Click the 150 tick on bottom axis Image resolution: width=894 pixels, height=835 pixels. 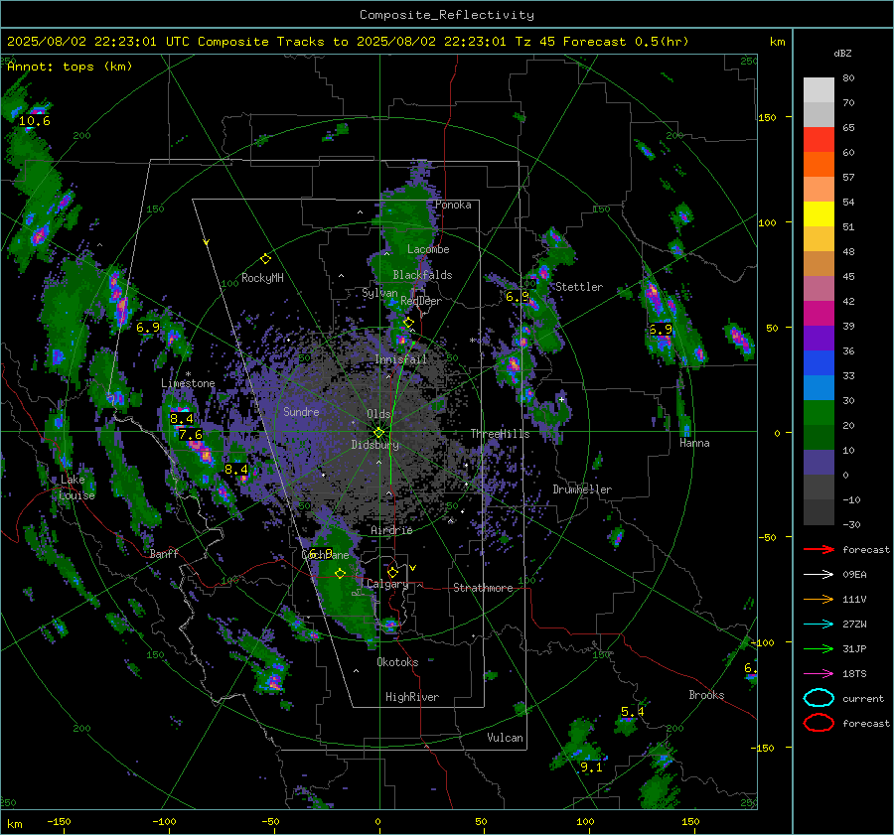pyautogui.click(x=690, y=821)
